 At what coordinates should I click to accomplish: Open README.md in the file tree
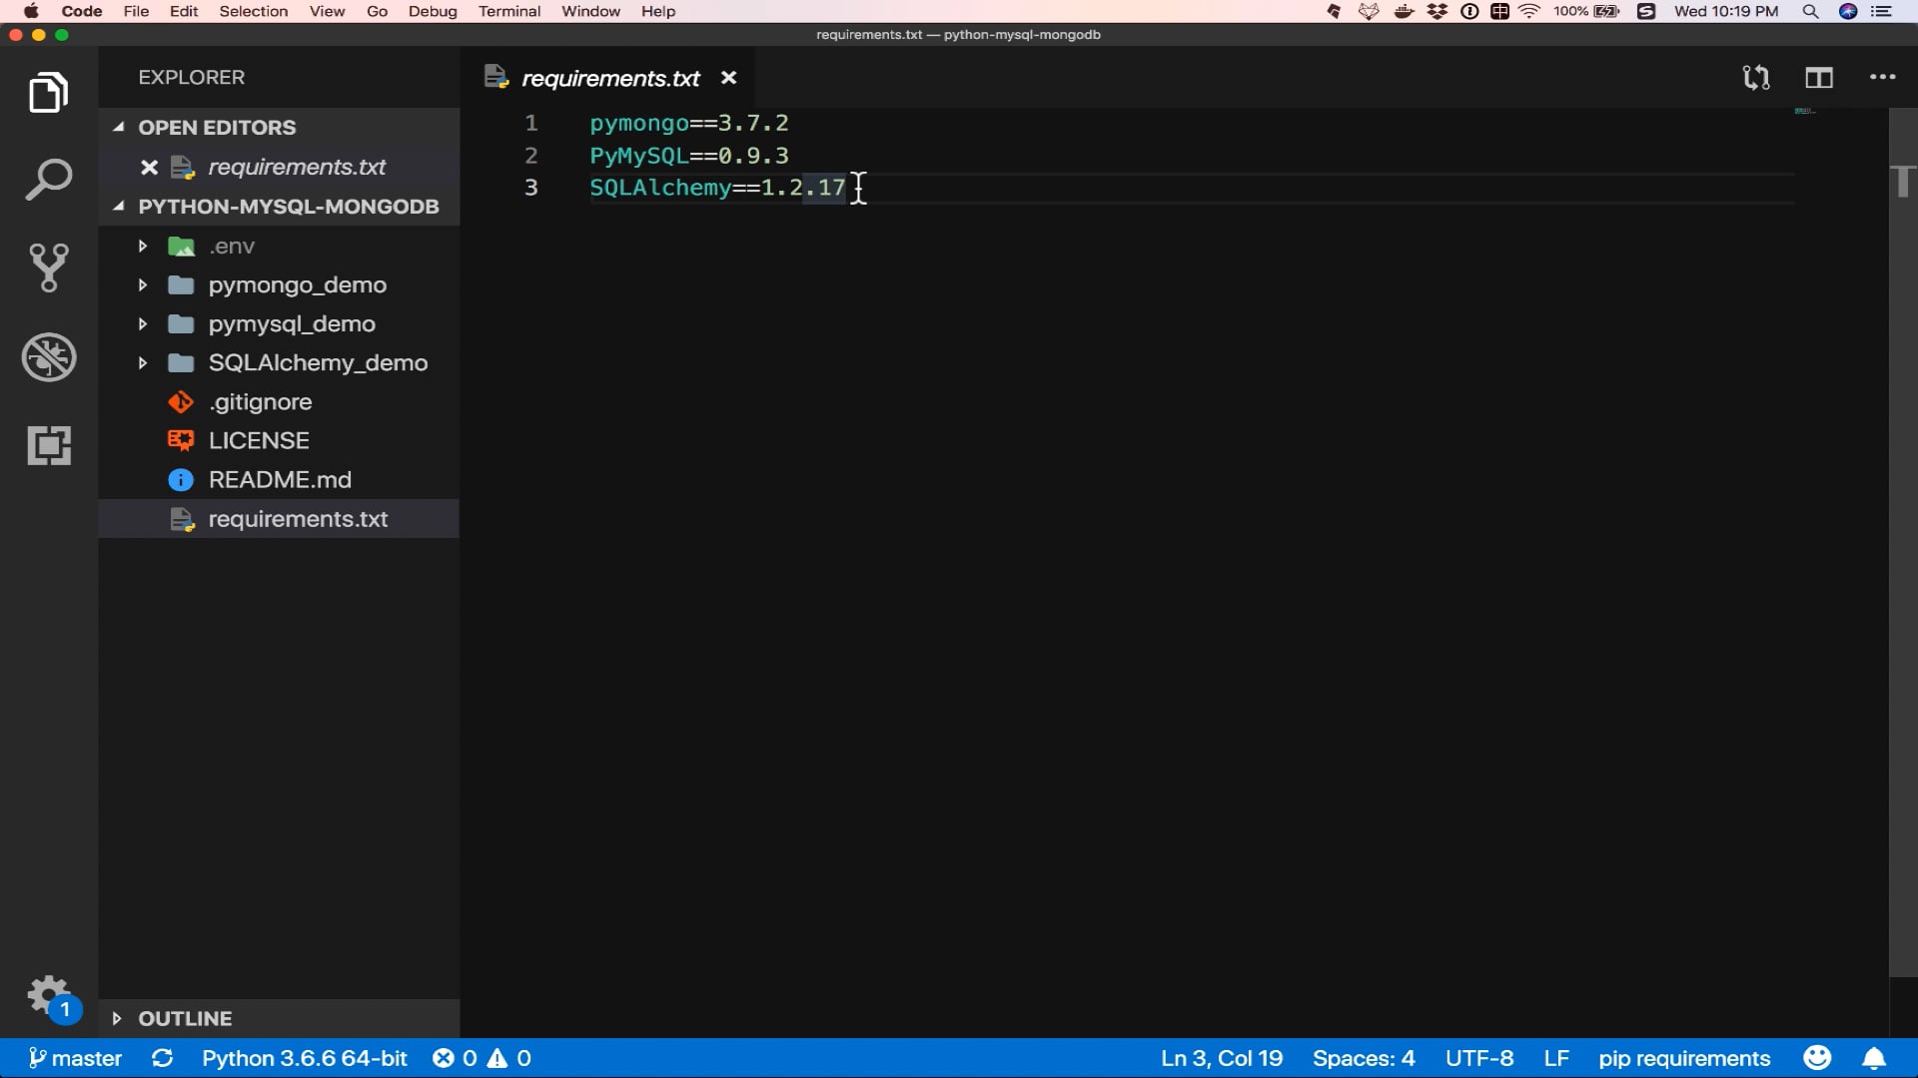[279, 480]
